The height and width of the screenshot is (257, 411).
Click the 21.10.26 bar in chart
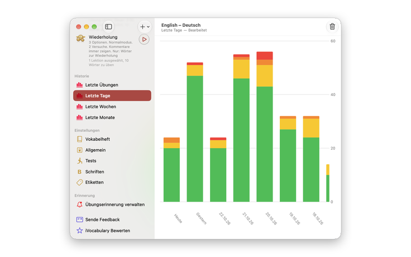[241, 128]
